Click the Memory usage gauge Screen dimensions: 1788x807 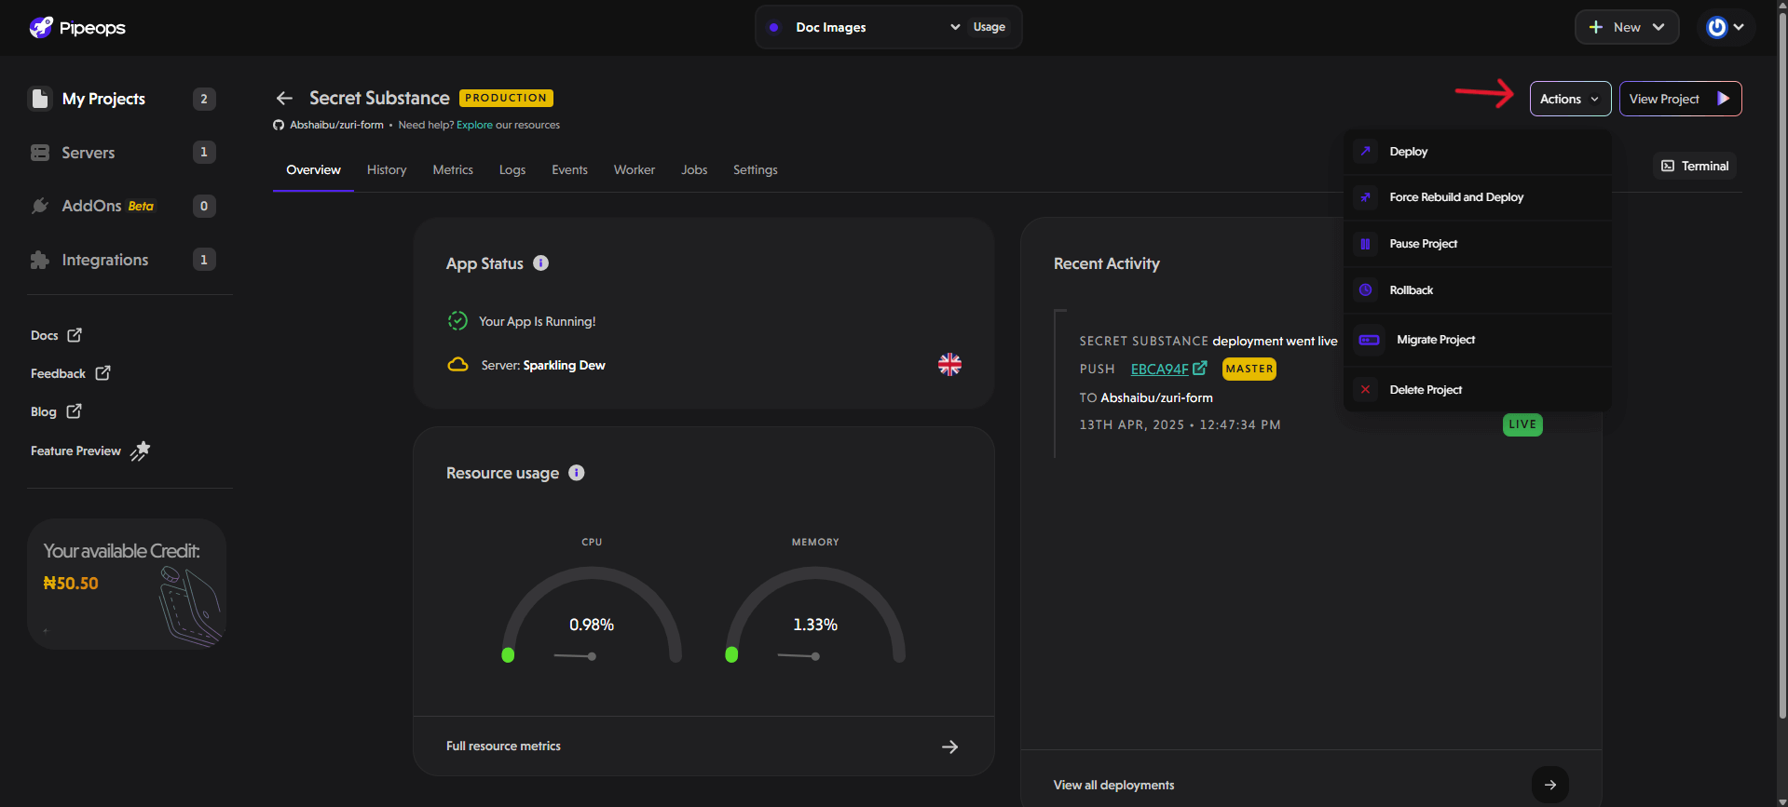pos(815,614)
